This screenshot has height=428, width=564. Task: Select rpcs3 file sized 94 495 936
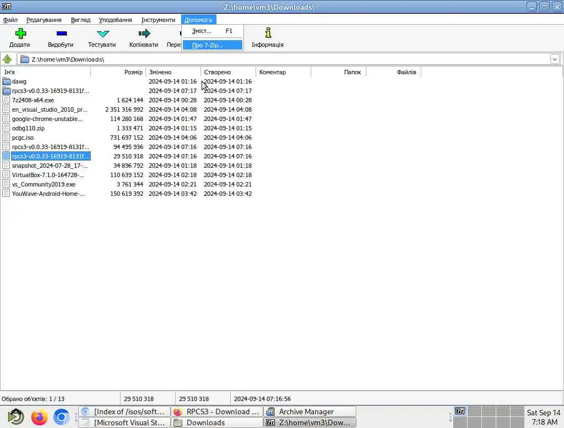coord(50,147)
